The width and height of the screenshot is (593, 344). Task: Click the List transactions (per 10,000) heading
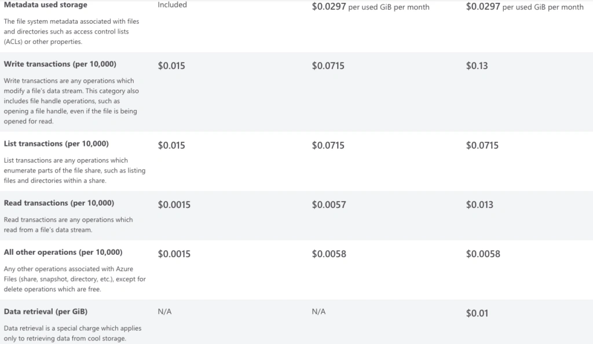[x=56, y=144]
